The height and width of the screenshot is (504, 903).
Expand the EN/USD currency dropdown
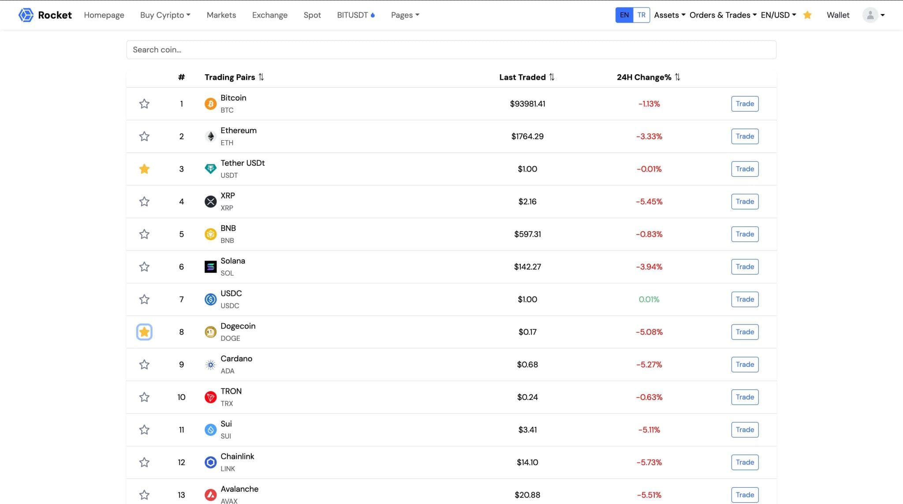click(778, 15)
